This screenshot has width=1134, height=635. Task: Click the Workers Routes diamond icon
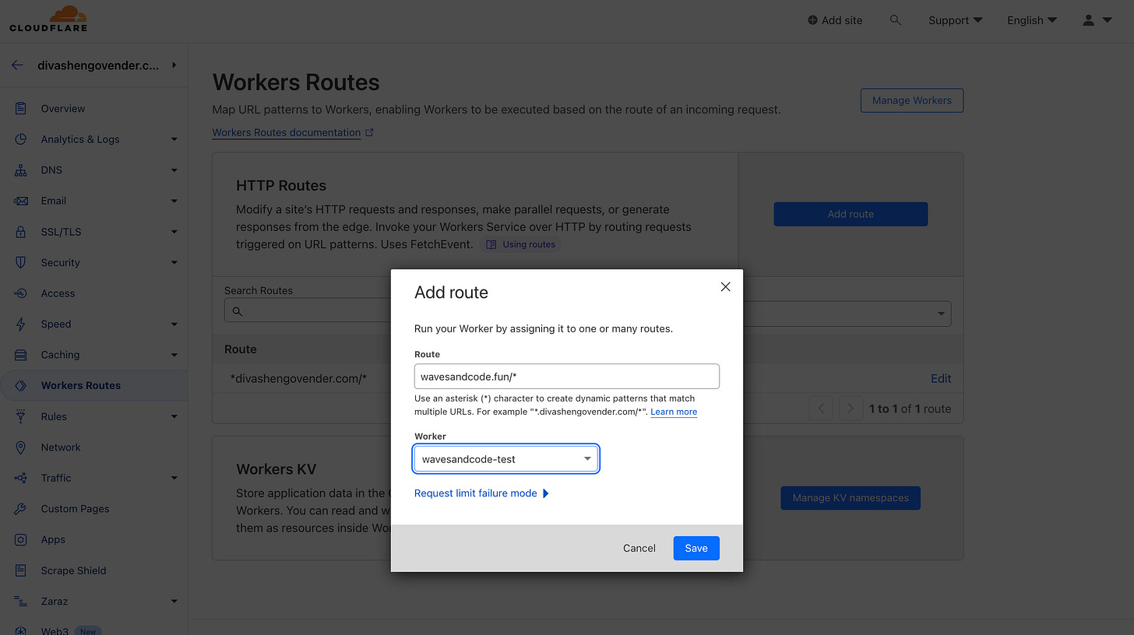[21, 385]
